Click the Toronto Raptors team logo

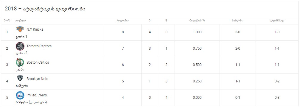click(20, 46)
